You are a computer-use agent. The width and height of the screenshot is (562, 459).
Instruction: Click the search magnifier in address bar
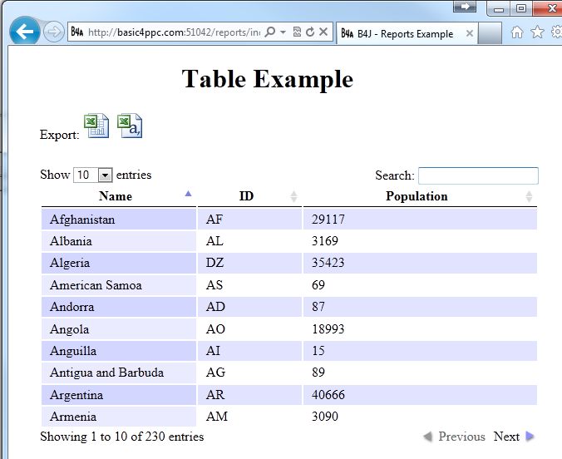(x=270, y=32)
